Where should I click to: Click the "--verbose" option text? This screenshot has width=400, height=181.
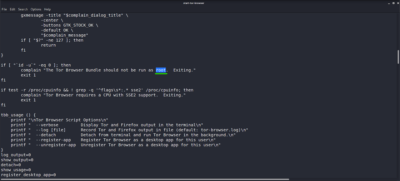(47, 125)
